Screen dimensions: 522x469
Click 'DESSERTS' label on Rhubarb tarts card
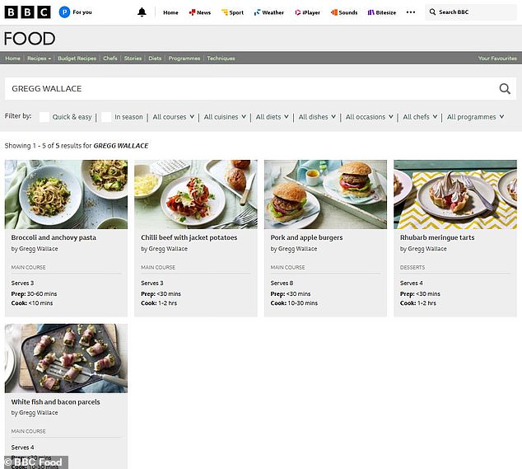(x=412, y=267)
